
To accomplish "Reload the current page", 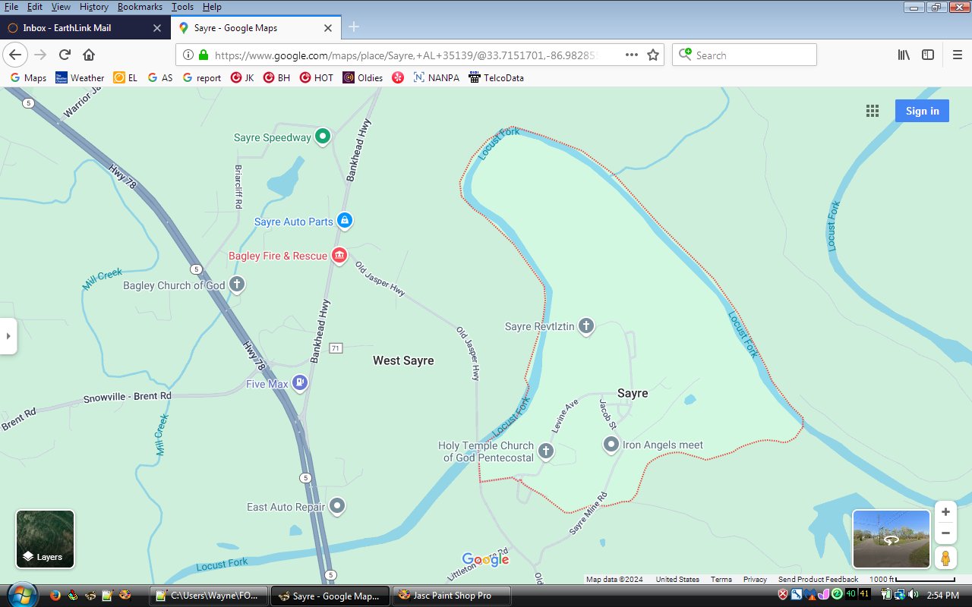I will [x=65, y=55].
